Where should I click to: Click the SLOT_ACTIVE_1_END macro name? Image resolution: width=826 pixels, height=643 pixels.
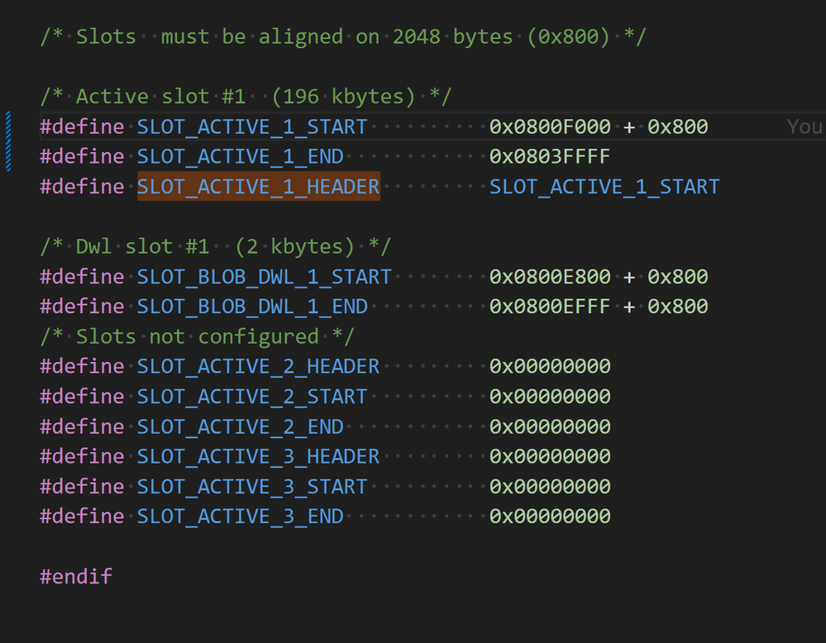coord(240,156)
